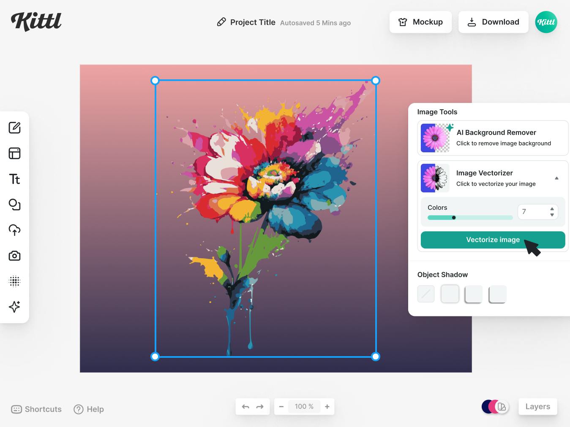Screen dimensions: 570x427
Task: Open the AI sparkle tool
Action: pos(15,307)
